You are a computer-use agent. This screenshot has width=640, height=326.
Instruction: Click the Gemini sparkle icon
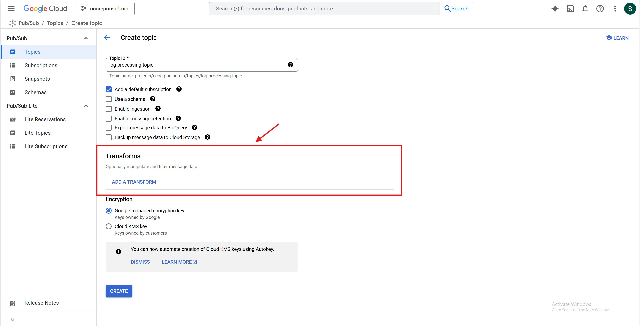coord(555,9)
